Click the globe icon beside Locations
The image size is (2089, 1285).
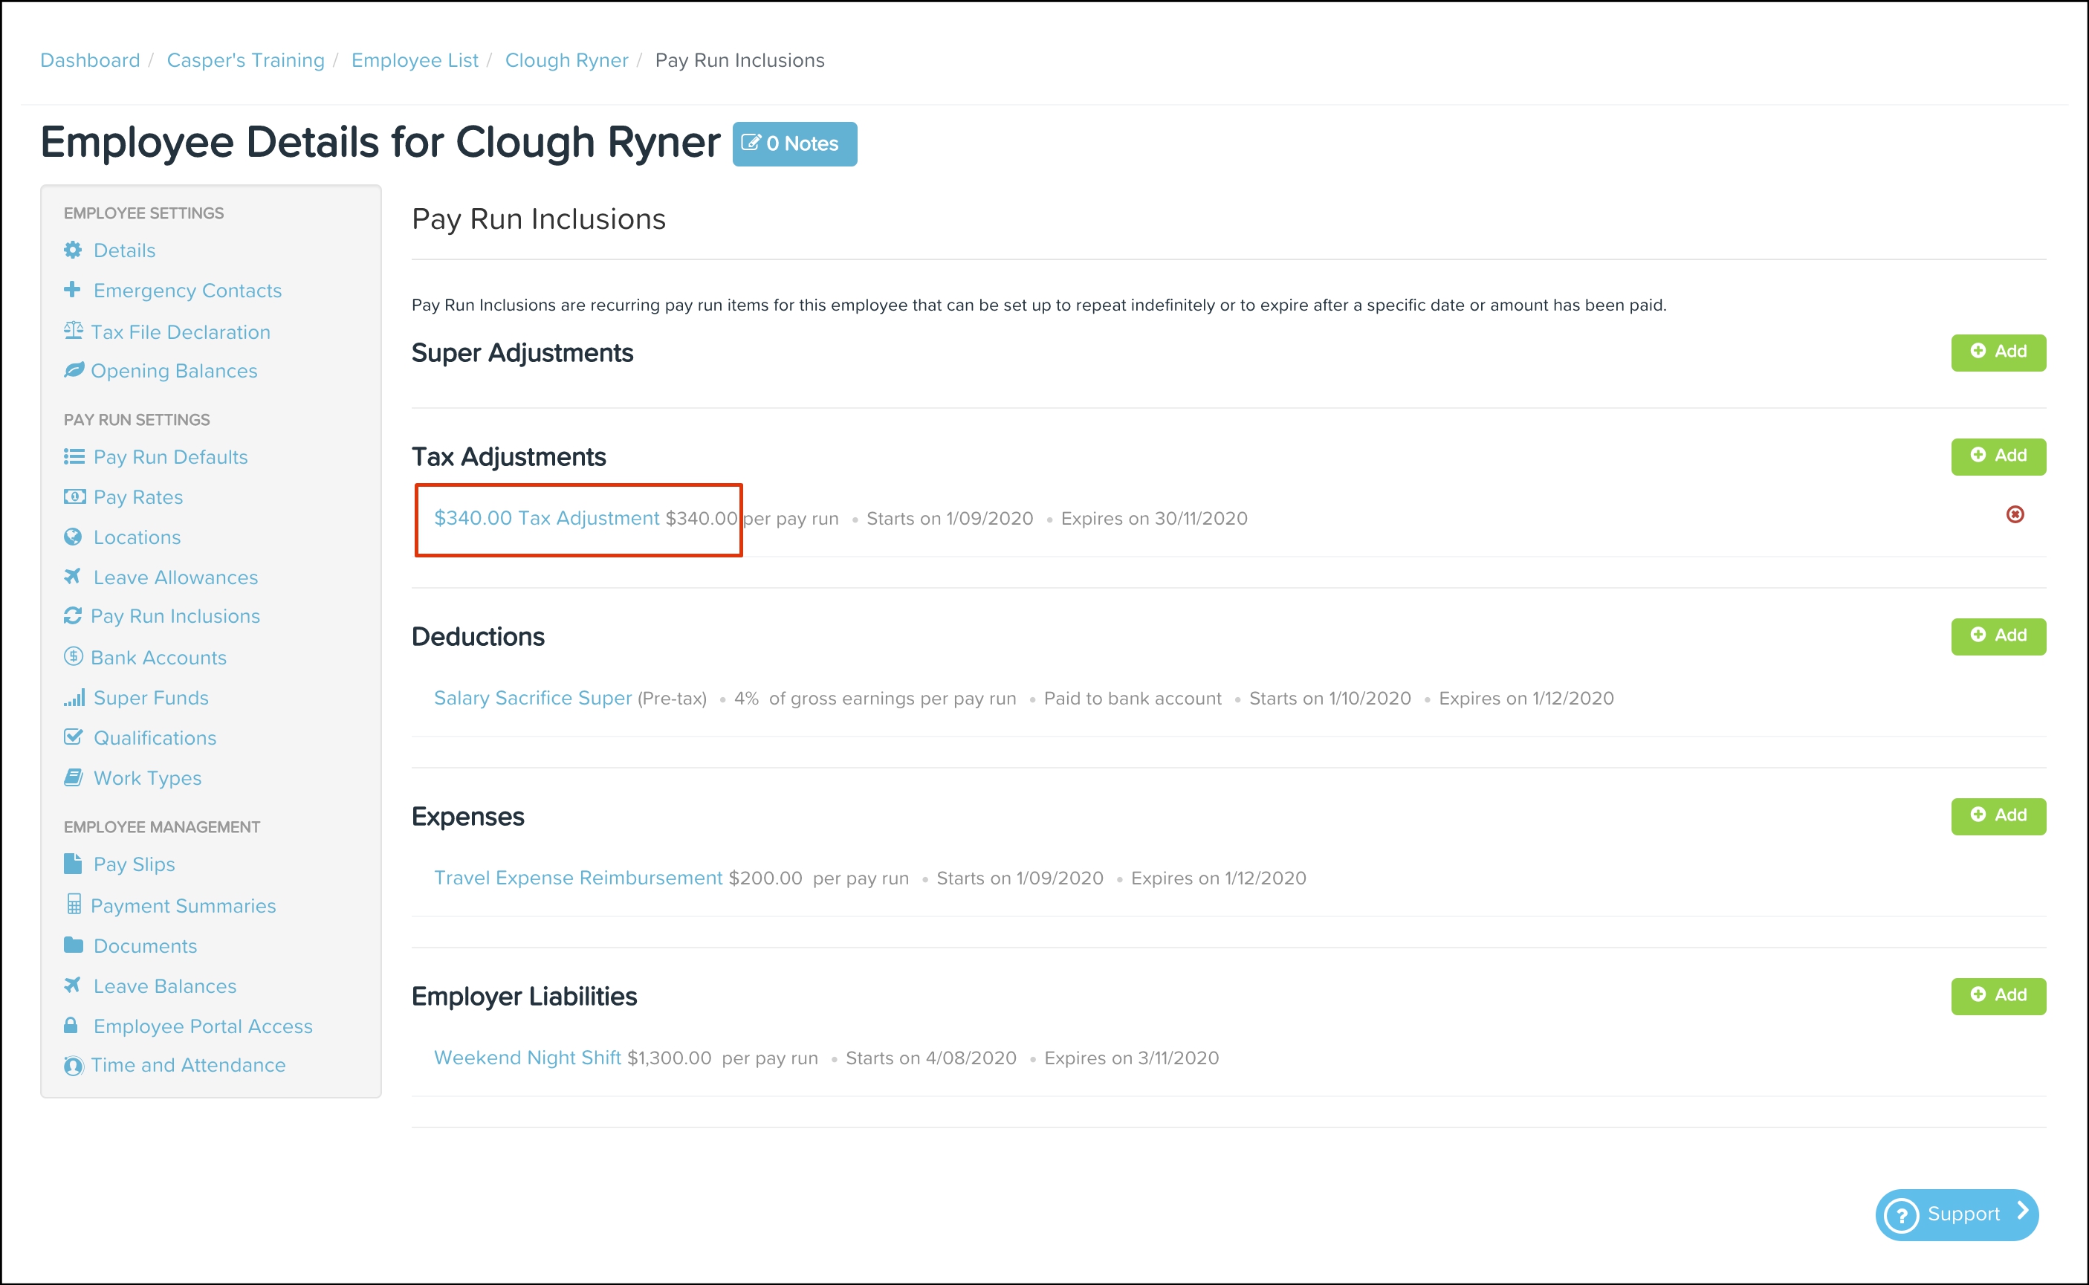73,537
